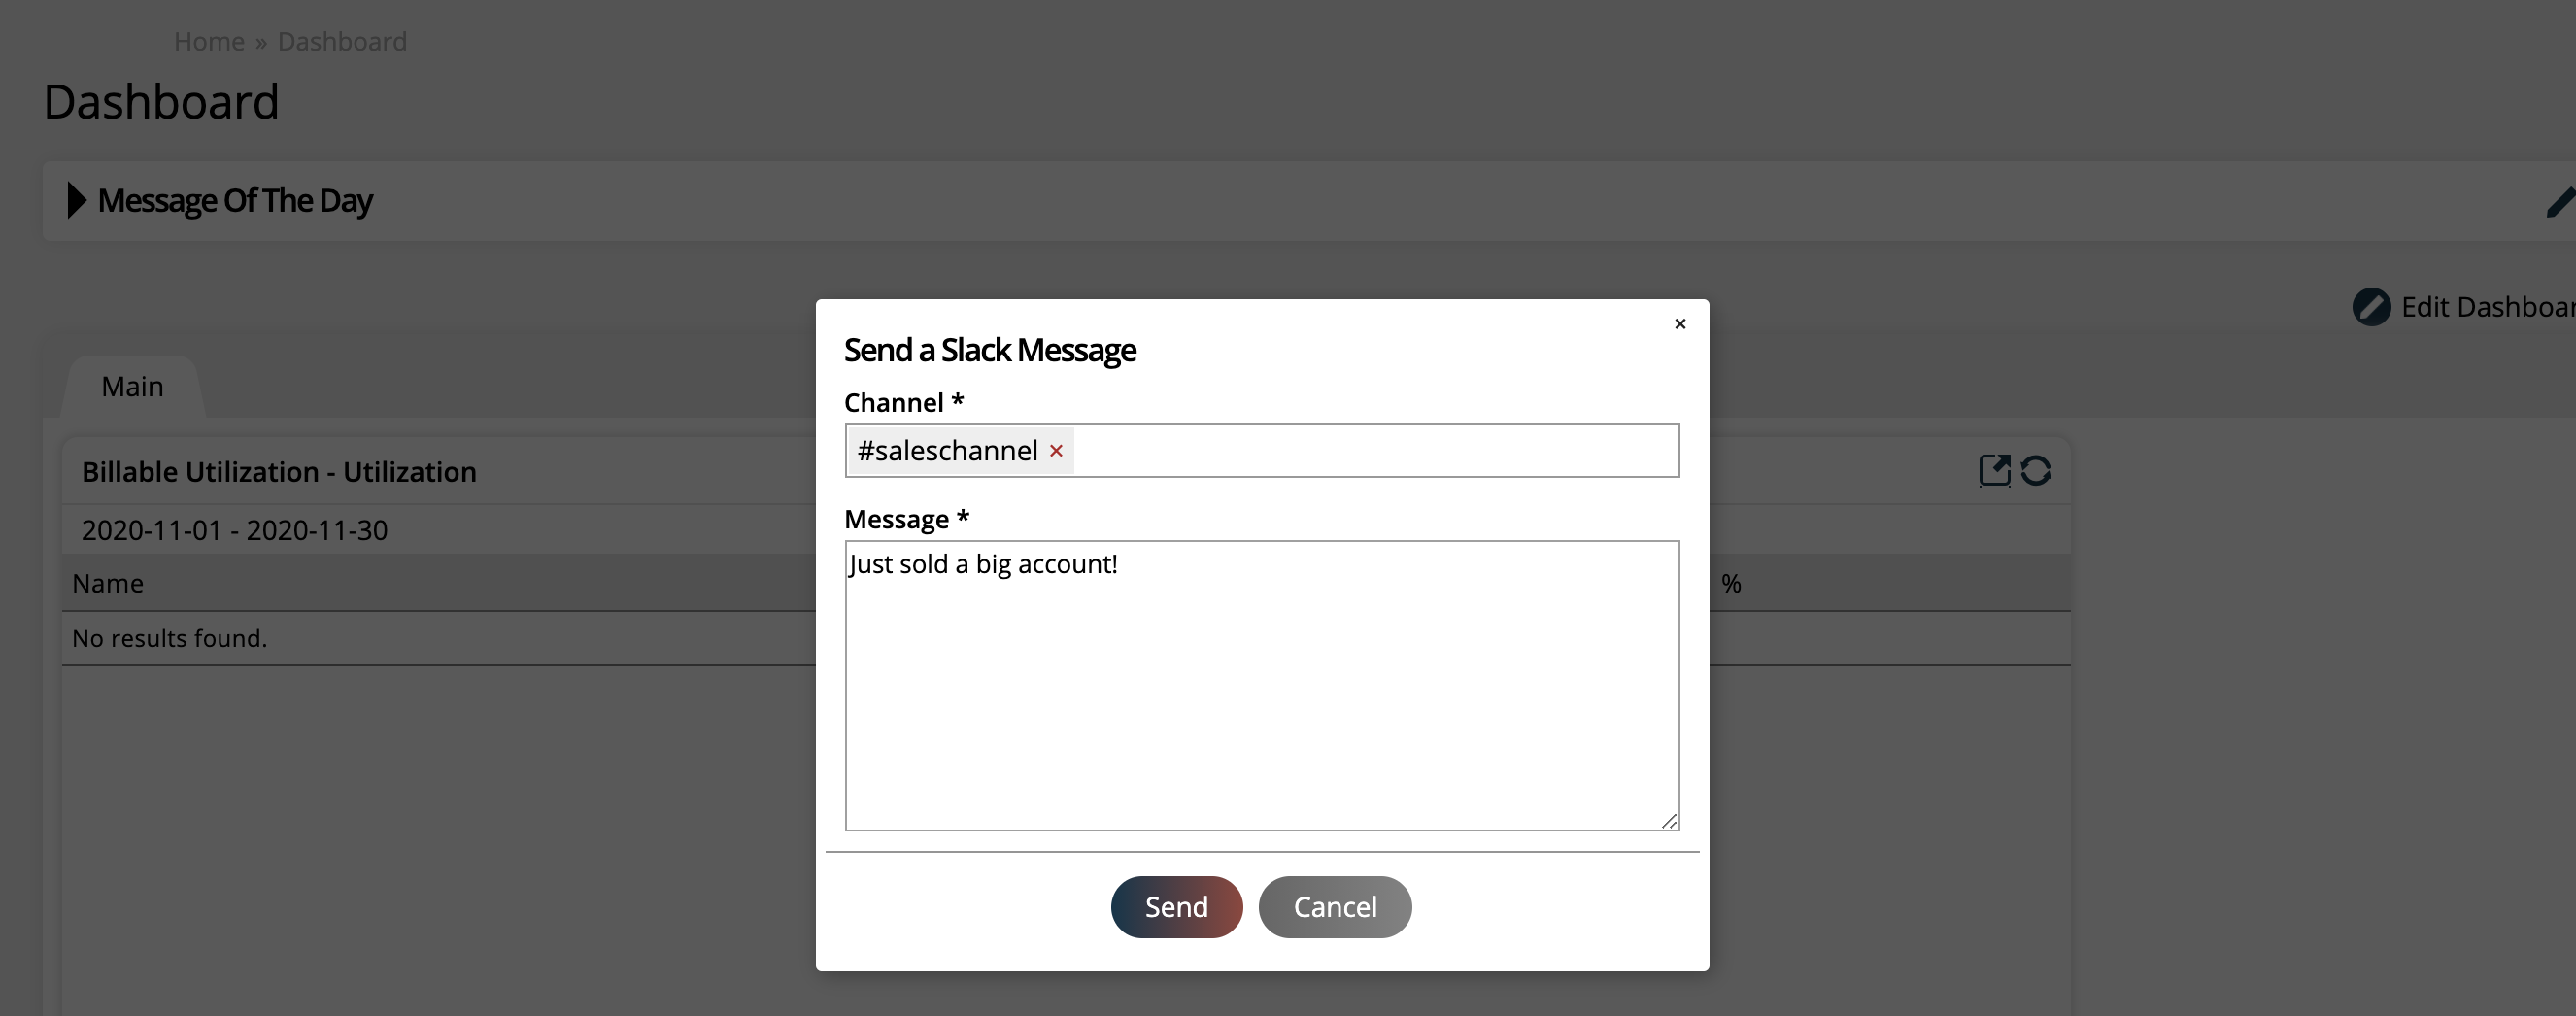Refresh the Billable Utilization widget

click(x=2038, y=470)
